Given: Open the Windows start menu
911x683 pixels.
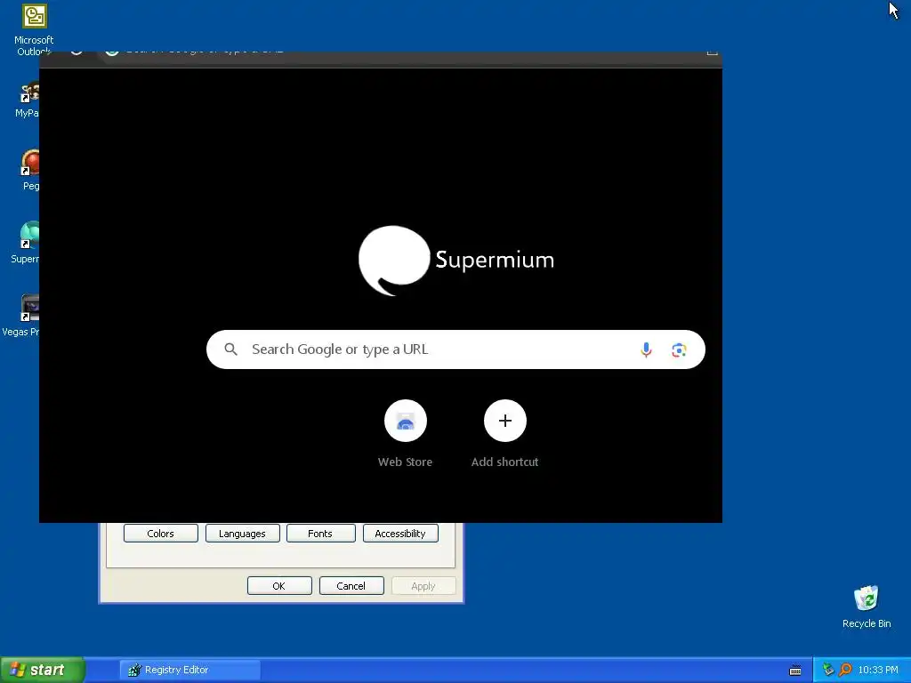Looking at the screenshot, I should pos(42,670).
